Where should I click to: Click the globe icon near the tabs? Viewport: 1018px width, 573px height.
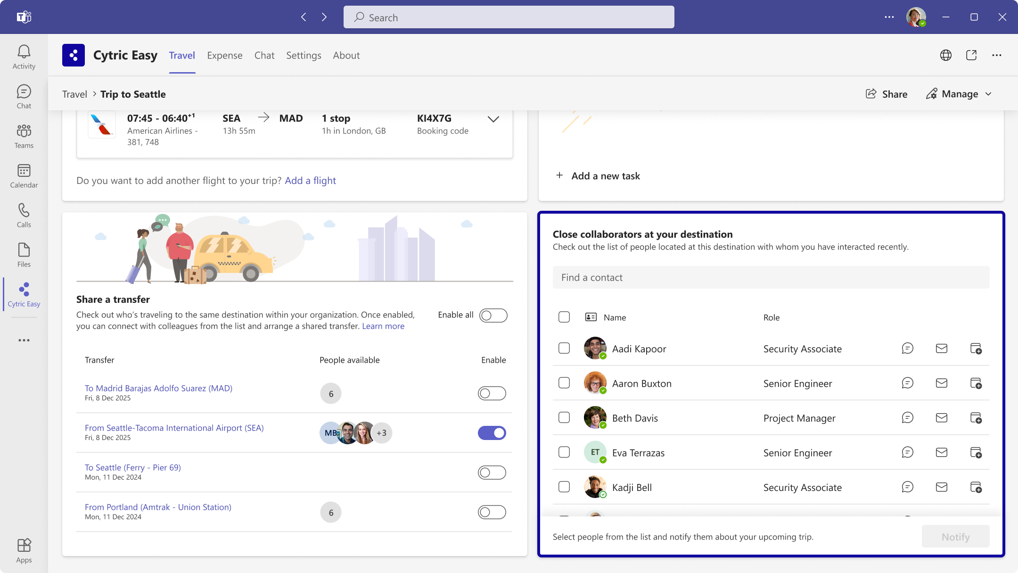[946, 55]
